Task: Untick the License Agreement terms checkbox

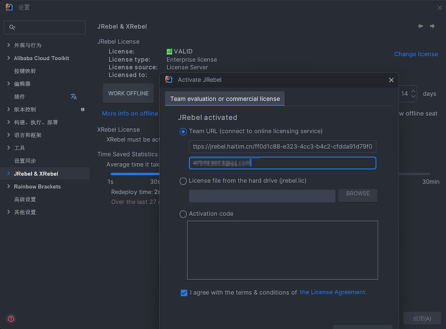Action: (184, 293)
